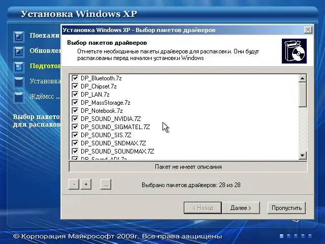Select the DP_SOUND_SIS.7Z list entry text
The height and width of the screenshot is (244, 325).
106,135
